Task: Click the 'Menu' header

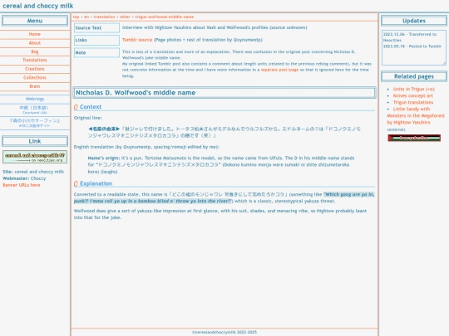Action: point(35,21)
